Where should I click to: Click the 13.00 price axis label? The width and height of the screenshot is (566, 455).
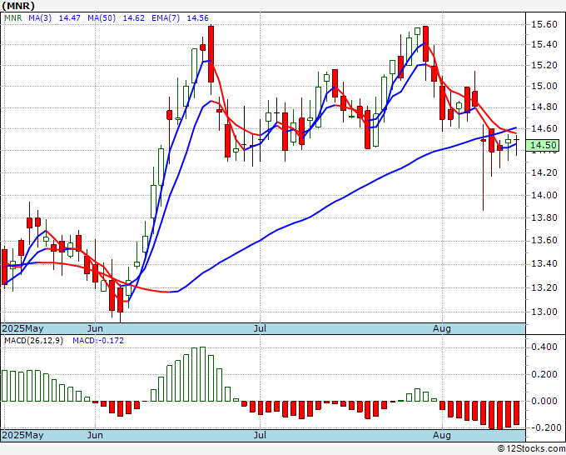[544, 312]
